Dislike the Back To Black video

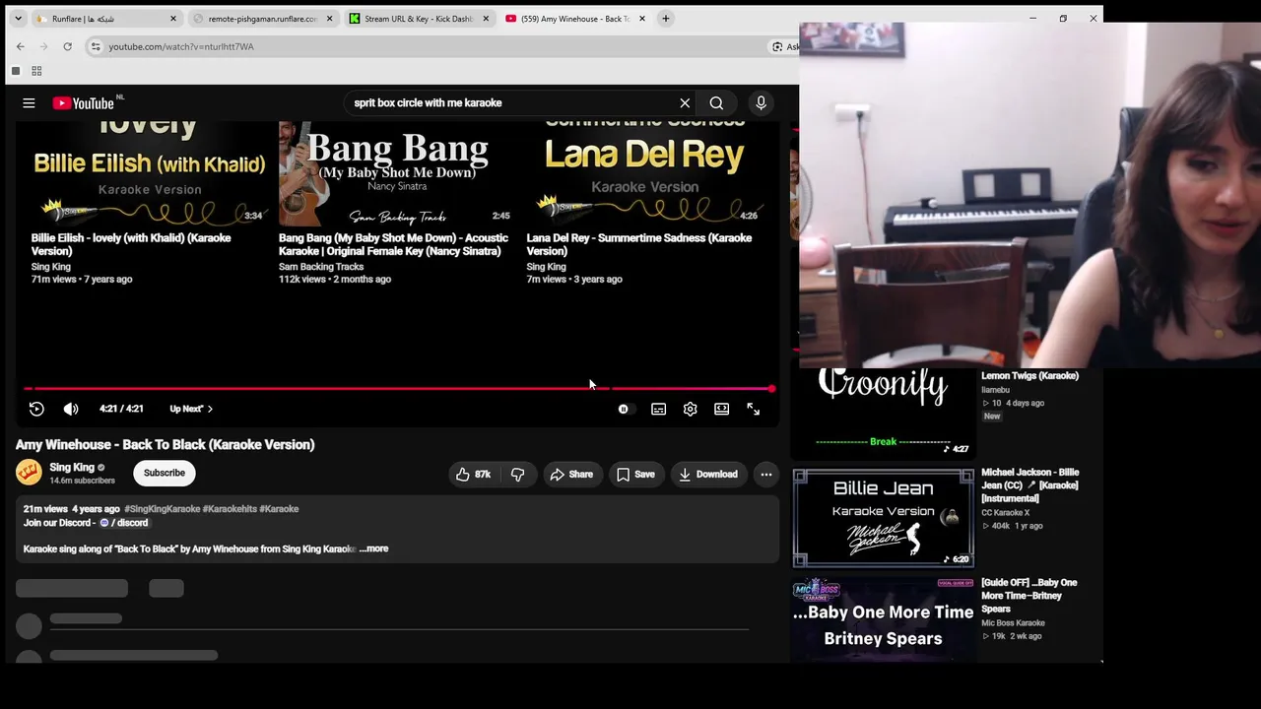tap(517, 475)
